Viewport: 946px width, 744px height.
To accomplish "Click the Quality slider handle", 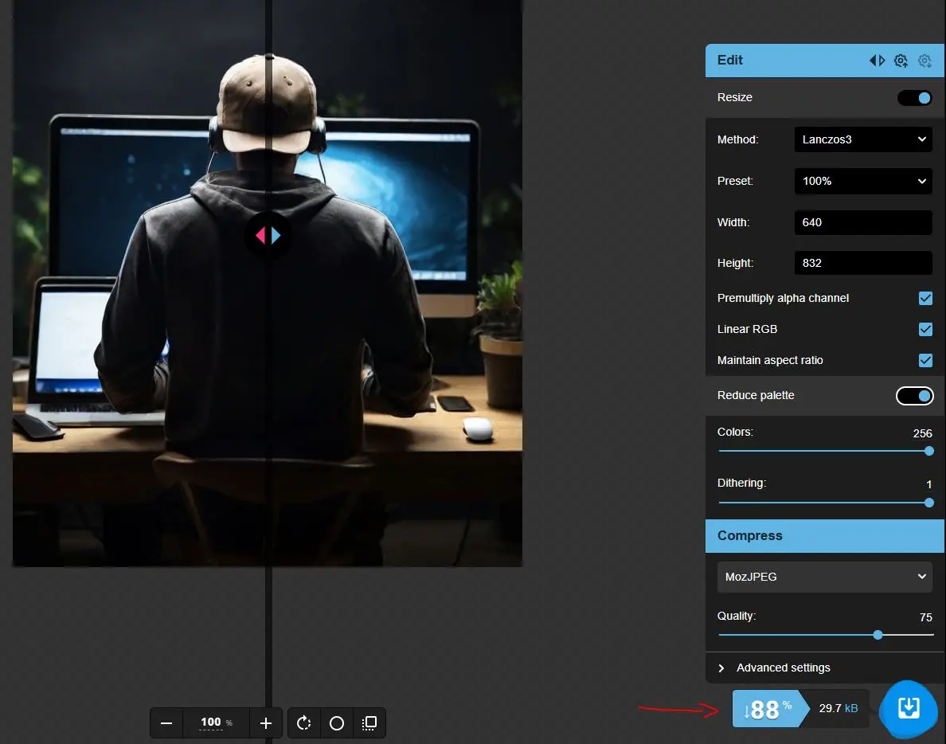I will (x=878, y=635).
